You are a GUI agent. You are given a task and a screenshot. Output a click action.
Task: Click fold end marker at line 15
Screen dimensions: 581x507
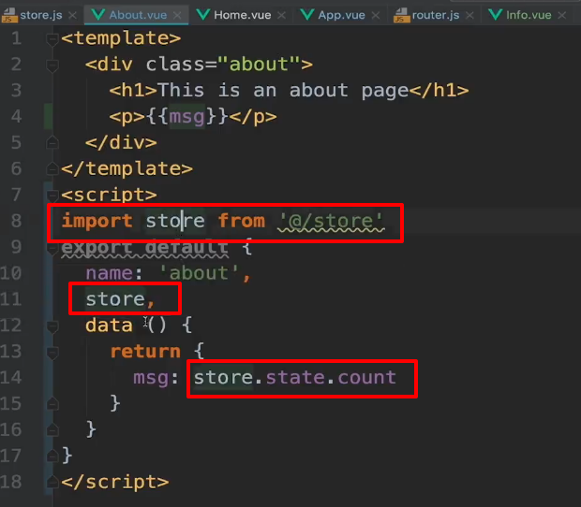click(x=52, y=404)
